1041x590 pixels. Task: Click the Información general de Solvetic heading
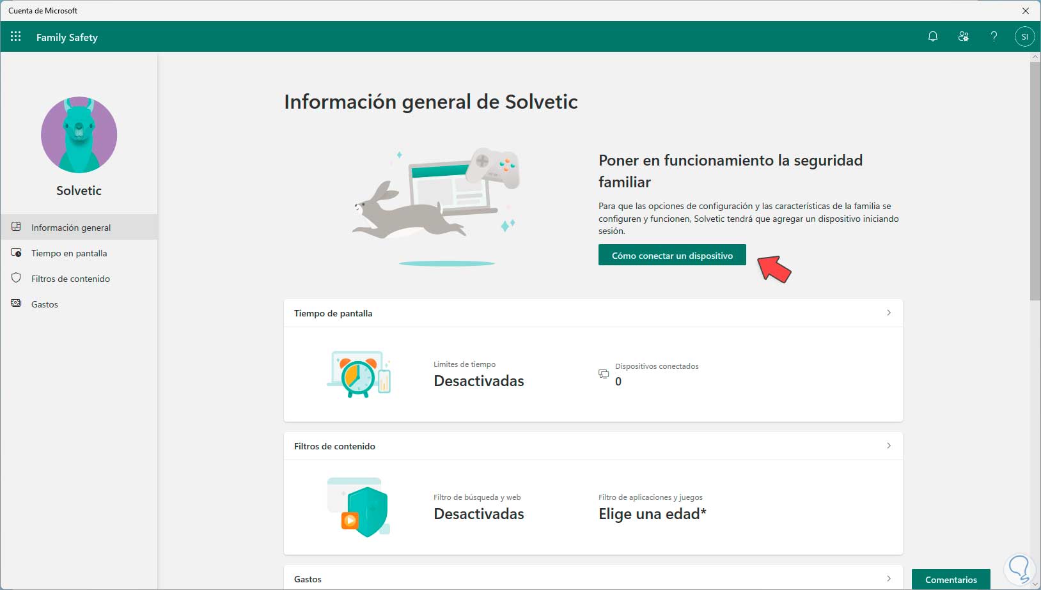431,102
